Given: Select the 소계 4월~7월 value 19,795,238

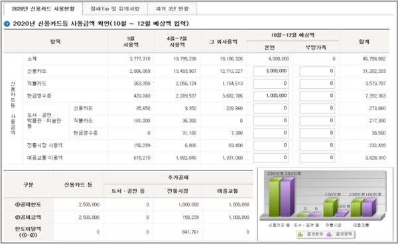Looking at the screenshot, I should pyautogui.click(x=185, y=59).
